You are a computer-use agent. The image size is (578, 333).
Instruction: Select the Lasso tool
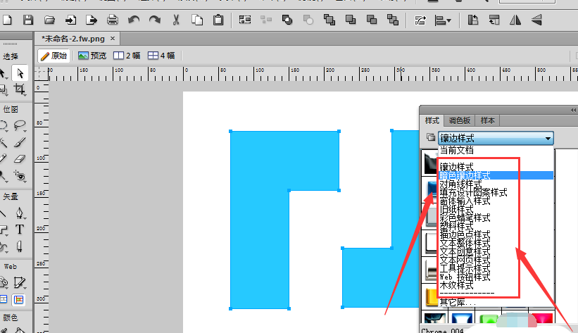(x=20, y=126)
